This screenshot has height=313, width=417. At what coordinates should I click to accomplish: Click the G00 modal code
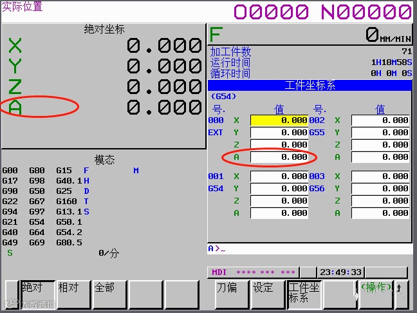(x=10, y=170)
